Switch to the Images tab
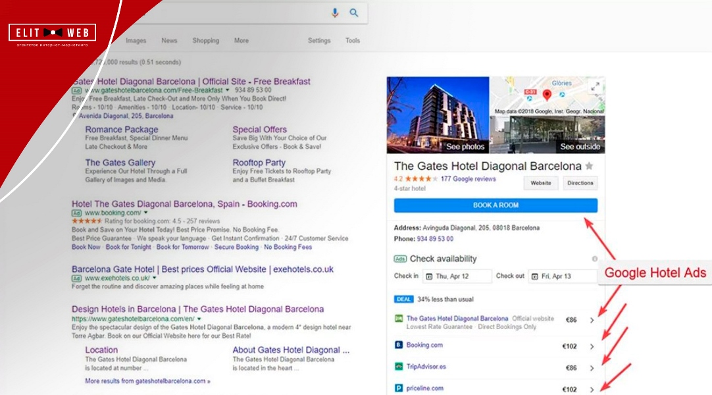This screenshot has width=712, height=395. 136,40
